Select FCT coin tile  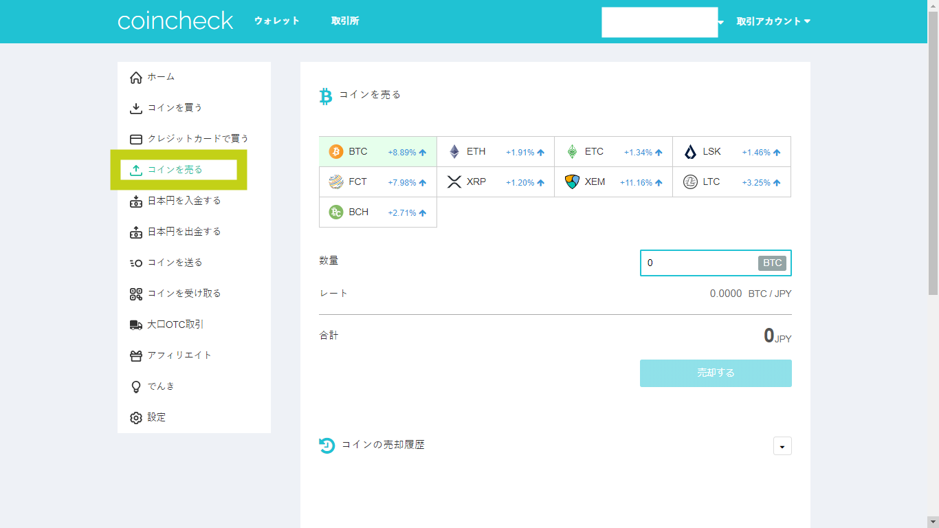pos(378,181)
